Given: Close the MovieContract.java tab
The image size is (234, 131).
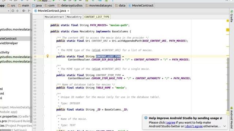Looking at the screenshot, I should point(68,11).
